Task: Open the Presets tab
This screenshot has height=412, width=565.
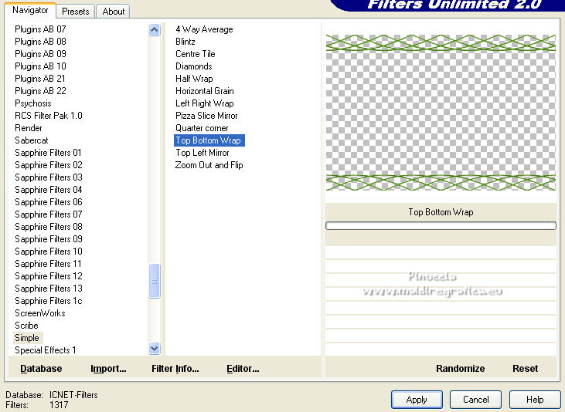Action: pos(75,12)
